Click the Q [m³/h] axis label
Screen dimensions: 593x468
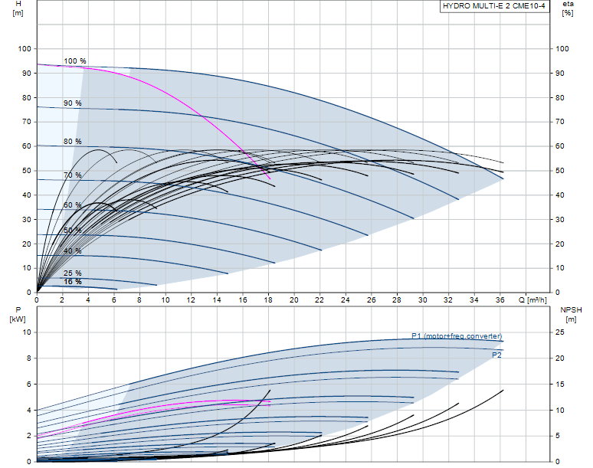(x=532, y=300)
